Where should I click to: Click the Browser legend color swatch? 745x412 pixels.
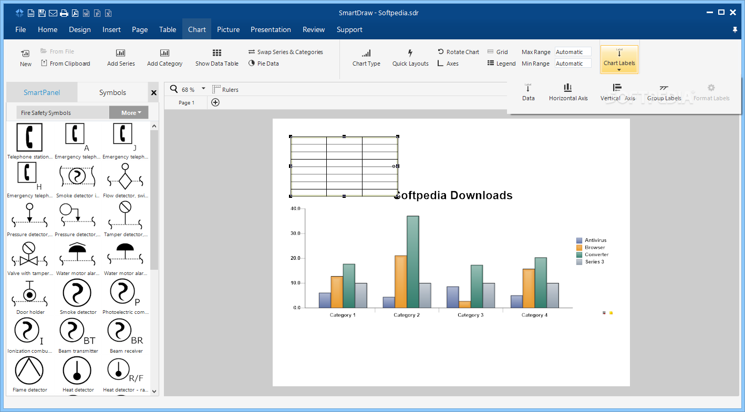point(579,248)
